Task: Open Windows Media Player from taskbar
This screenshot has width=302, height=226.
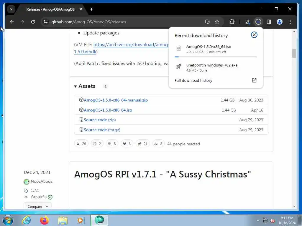Action: tap(81, 220)
